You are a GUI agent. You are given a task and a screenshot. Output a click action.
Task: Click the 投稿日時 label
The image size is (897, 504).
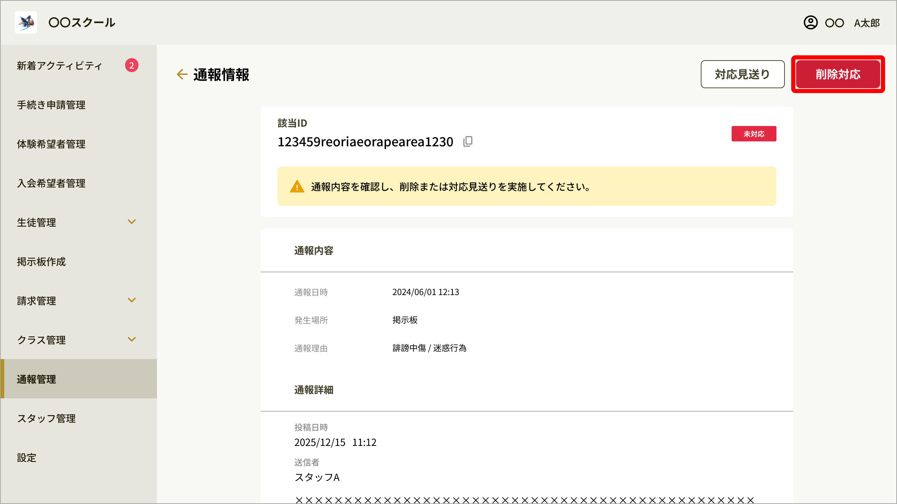(x=311, y=428)
